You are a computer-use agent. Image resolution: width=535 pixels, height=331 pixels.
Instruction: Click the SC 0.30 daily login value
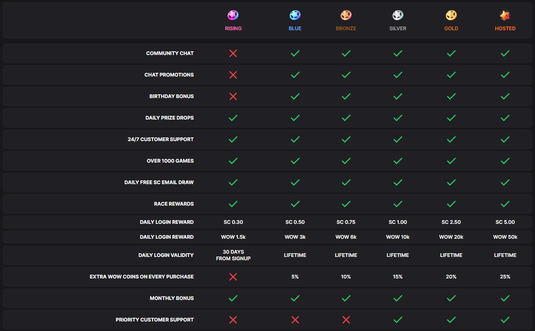[233, 222]
